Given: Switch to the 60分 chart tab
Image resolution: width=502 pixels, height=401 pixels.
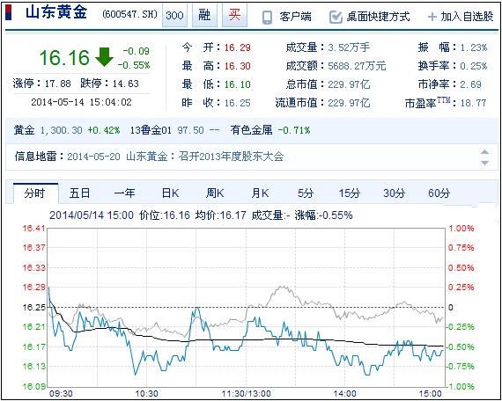Looking at the screenshot, I should 439,193.
